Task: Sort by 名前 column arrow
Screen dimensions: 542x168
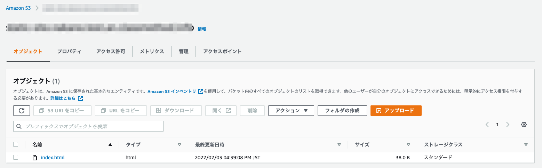Action: pyautogui.click(x=110, y=145)
